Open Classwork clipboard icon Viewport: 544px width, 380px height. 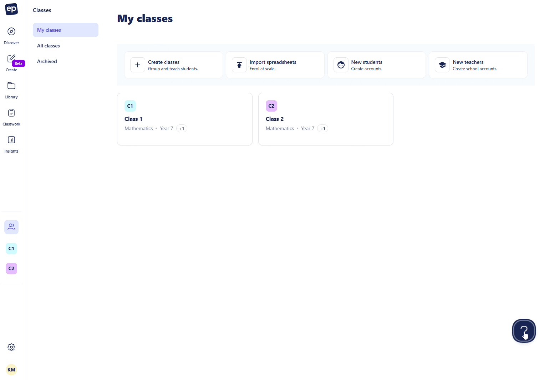pyautogui.click(x=11, y=113)
